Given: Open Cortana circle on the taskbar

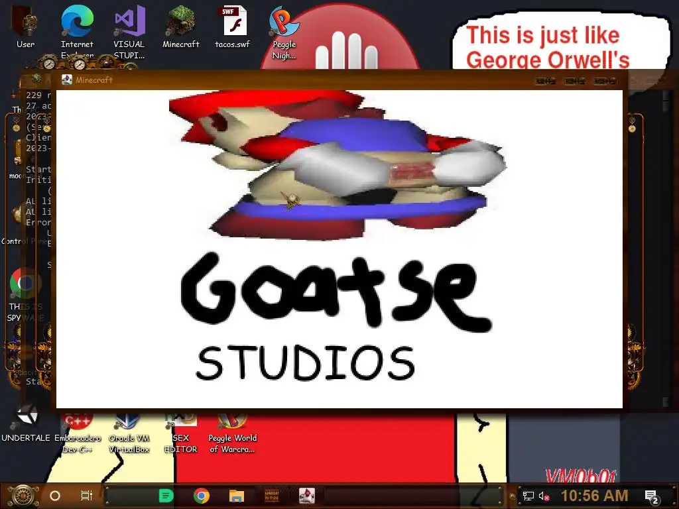Looking at the screenshot, I should (55, 496).
